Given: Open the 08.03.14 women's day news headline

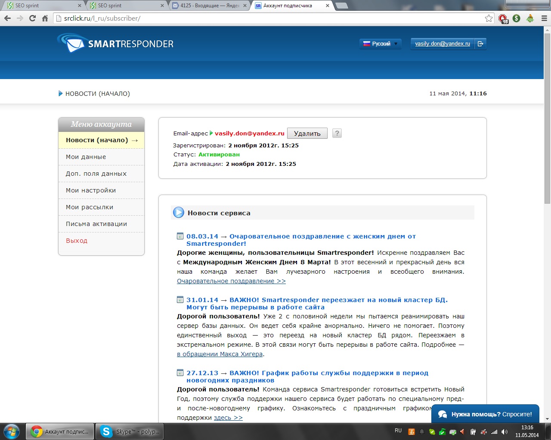Looking at the screenshot, I should (301, 240).
